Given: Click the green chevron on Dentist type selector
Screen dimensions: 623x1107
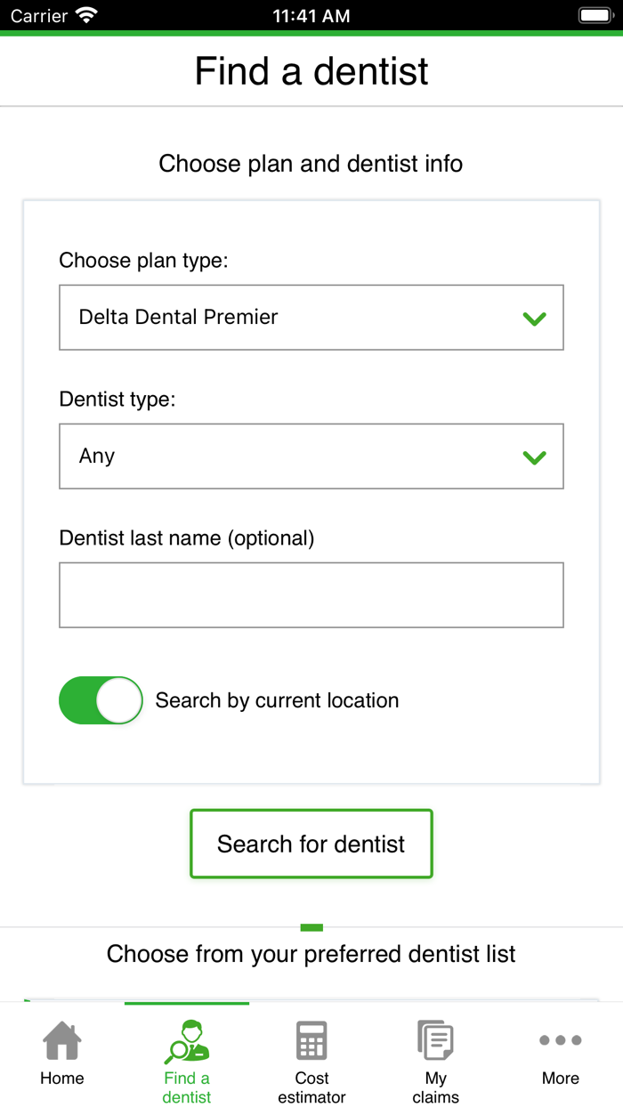Looking at the screenshot, I should pos(535,457).
